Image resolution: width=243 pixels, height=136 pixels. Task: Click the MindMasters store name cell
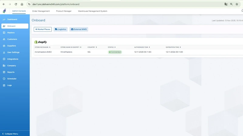coord(66,52)
